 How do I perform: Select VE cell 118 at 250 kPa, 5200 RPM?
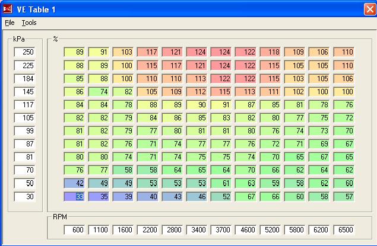pos(270,52)
